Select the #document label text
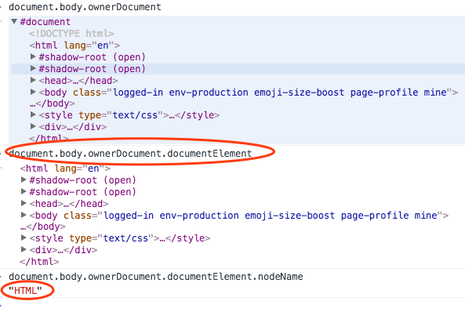The image size is (465, 312). click(x=45, y=22)
